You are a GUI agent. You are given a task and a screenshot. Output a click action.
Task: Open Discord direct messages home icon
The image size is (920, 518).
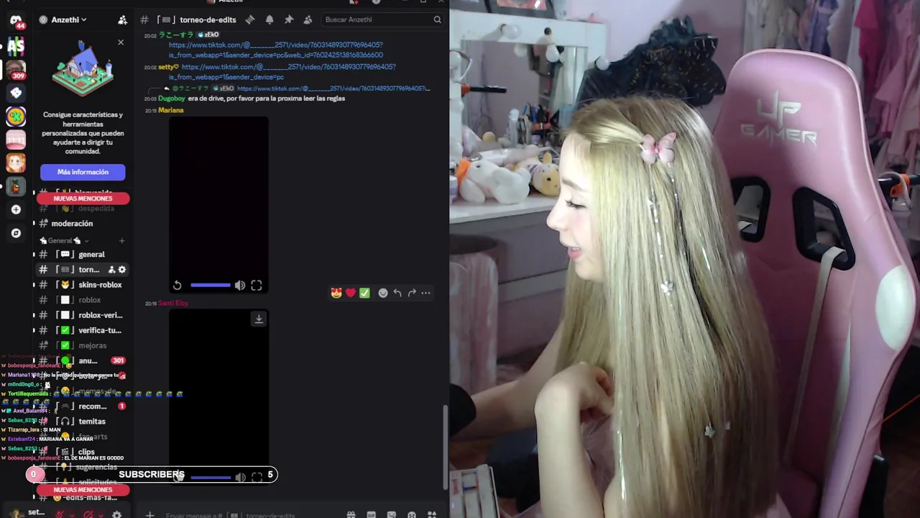point(16,20)
